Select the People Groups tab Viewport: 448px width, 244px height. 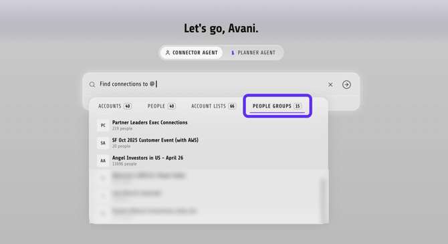pos(277,106)
